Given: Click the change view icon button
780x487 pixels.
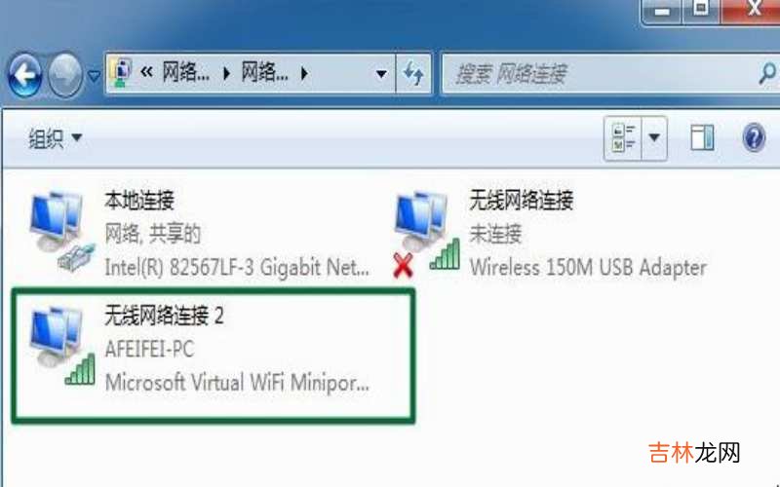Looking at the screenshot, I should click(x=623, y=138).
